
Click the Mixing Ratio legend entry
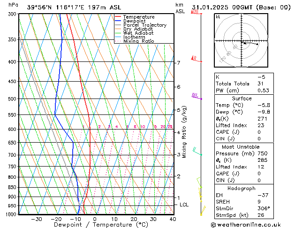pos(135,41)
